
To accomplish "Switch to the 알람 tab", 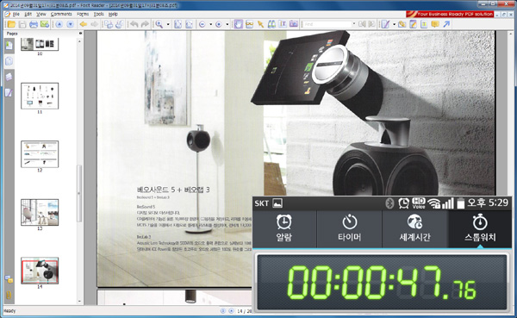I will coord(283,229).
